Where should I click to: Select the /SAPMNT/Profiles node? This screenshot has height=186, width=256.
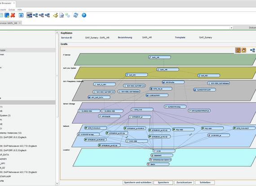(175, 106)
